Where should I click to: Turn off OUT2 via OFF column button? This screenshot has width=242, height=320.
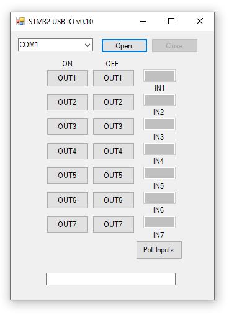tap(114, 102)
